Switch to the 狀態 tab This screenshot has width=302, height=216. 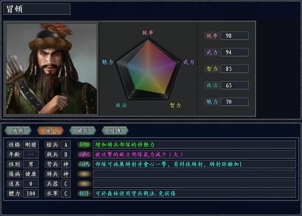pos(18,131)
